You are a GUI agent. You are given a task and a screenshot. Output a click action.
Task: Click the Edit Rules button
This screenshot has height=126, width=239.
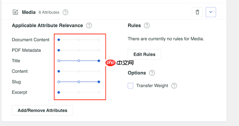click(144, 54)
